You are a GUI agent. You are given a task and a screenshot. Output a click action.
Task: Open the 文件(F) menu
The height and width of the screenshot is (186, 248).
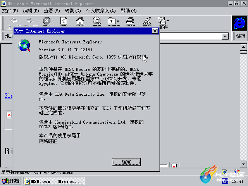click(x=10, y=11)
